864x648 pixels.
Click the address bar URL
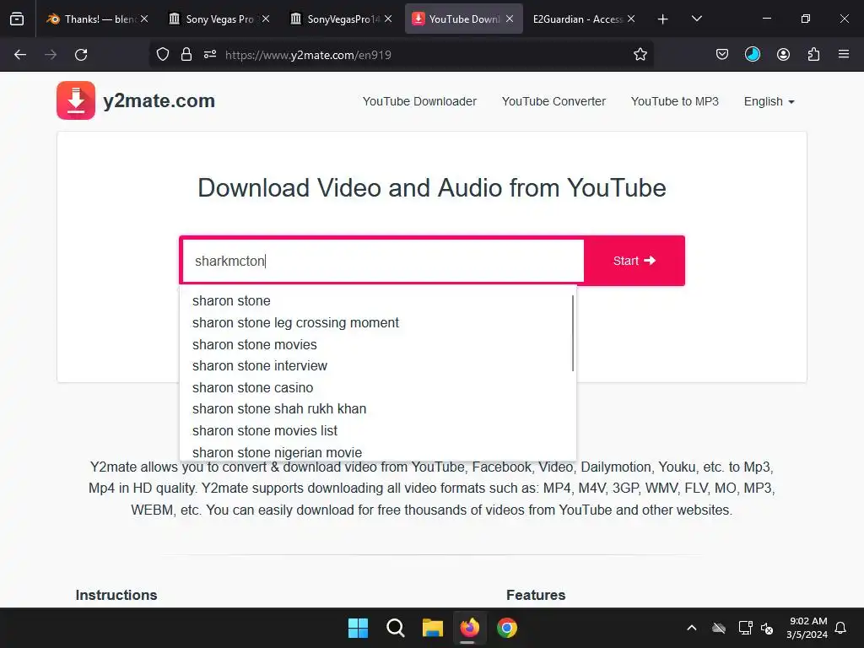pyautogui.click(x=308, y=55)
